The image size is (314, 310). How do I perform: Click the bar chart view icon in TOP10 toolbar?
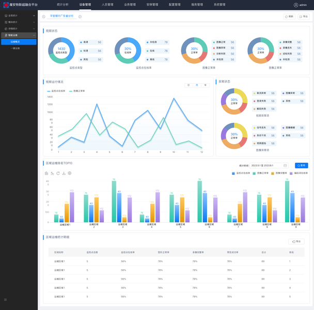(46, 173)
